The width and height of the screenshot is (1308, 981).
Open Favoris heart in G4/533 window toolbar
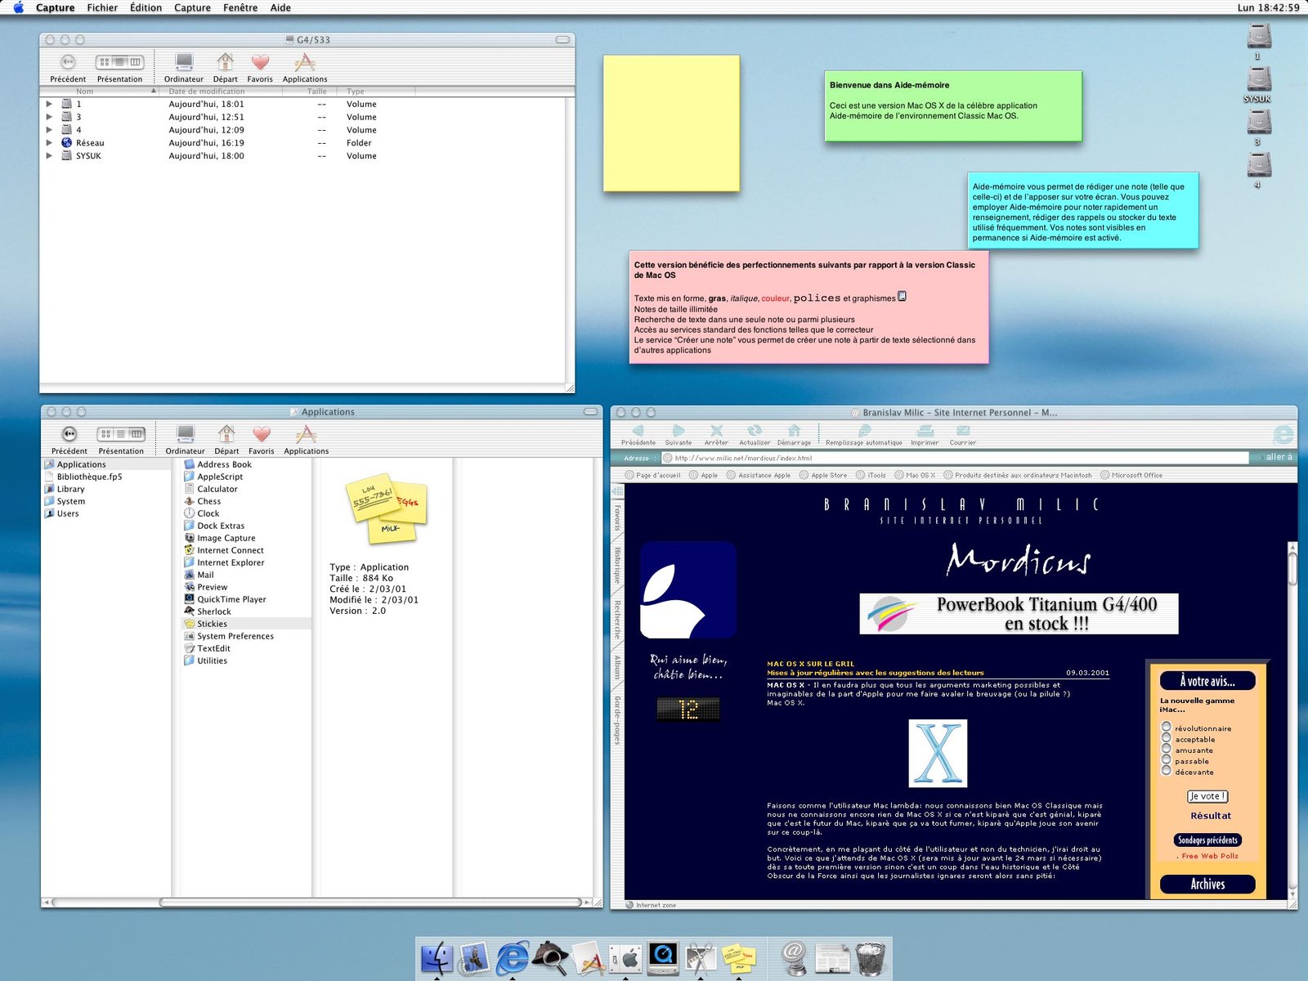(260, 68)
